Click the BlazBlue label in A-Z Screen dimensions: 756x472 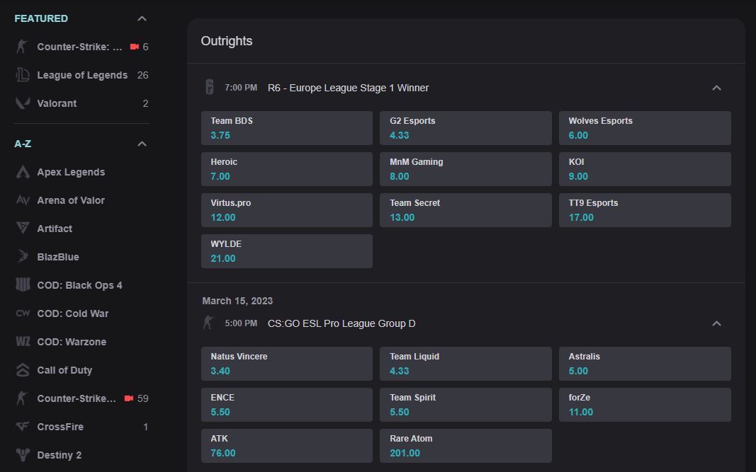58,257
